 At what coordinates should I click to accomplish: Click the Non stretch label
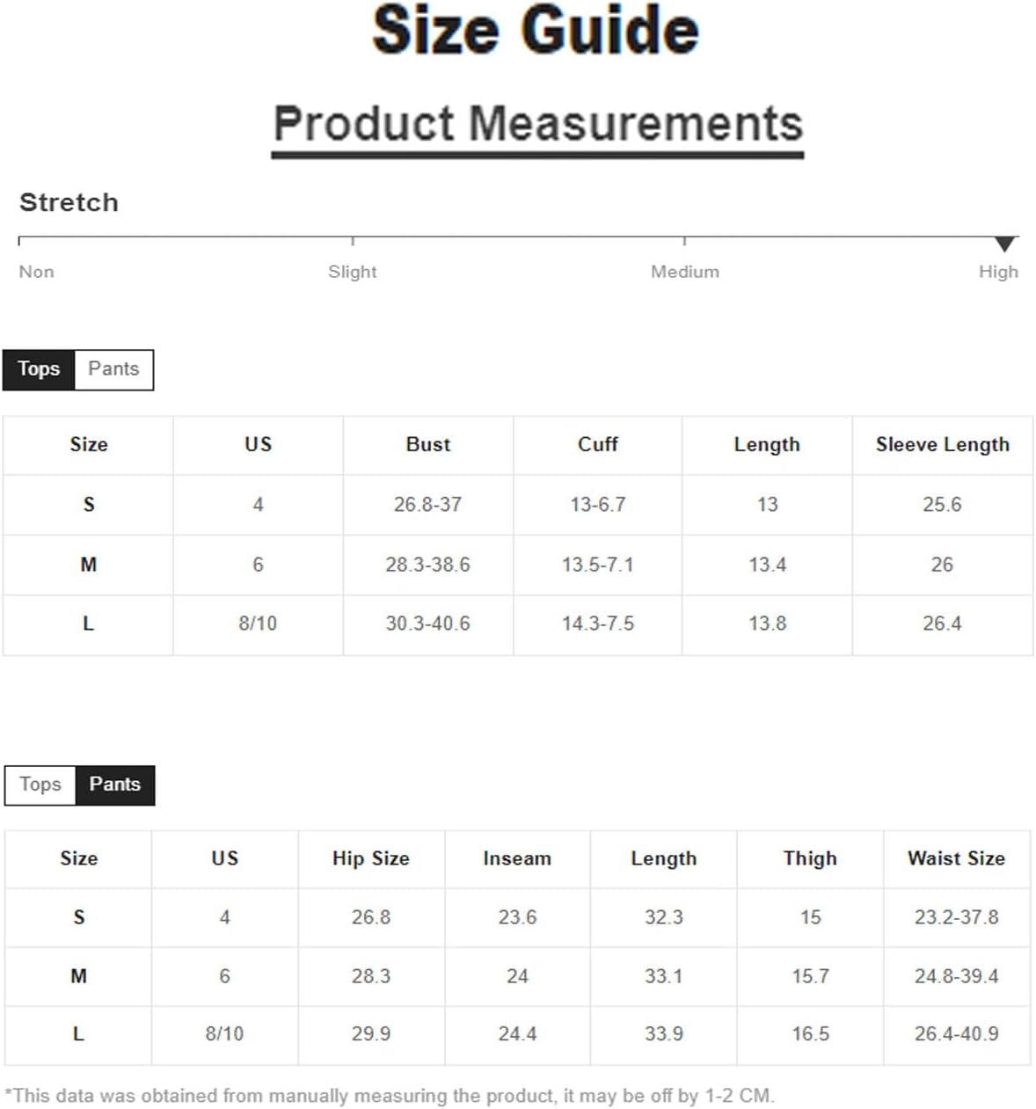[36, 272]
